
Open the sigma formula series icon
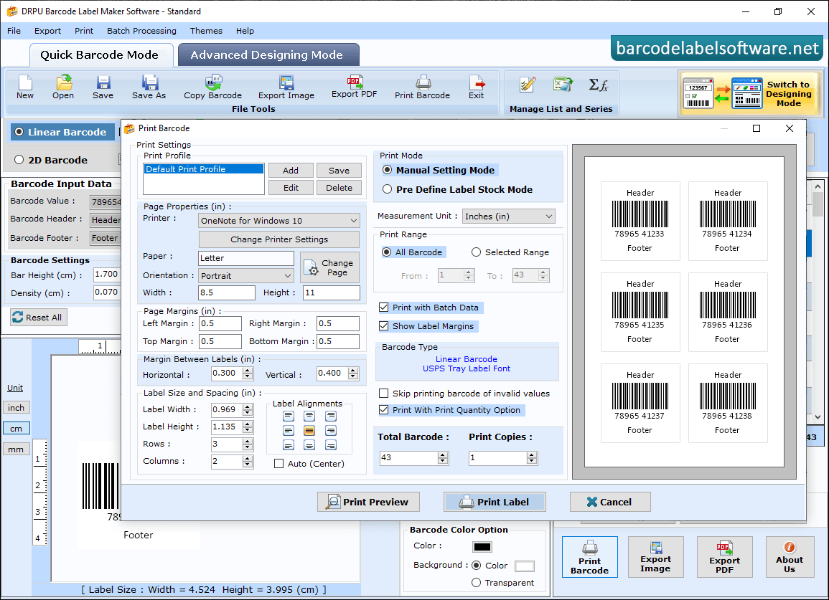(598, 85)
